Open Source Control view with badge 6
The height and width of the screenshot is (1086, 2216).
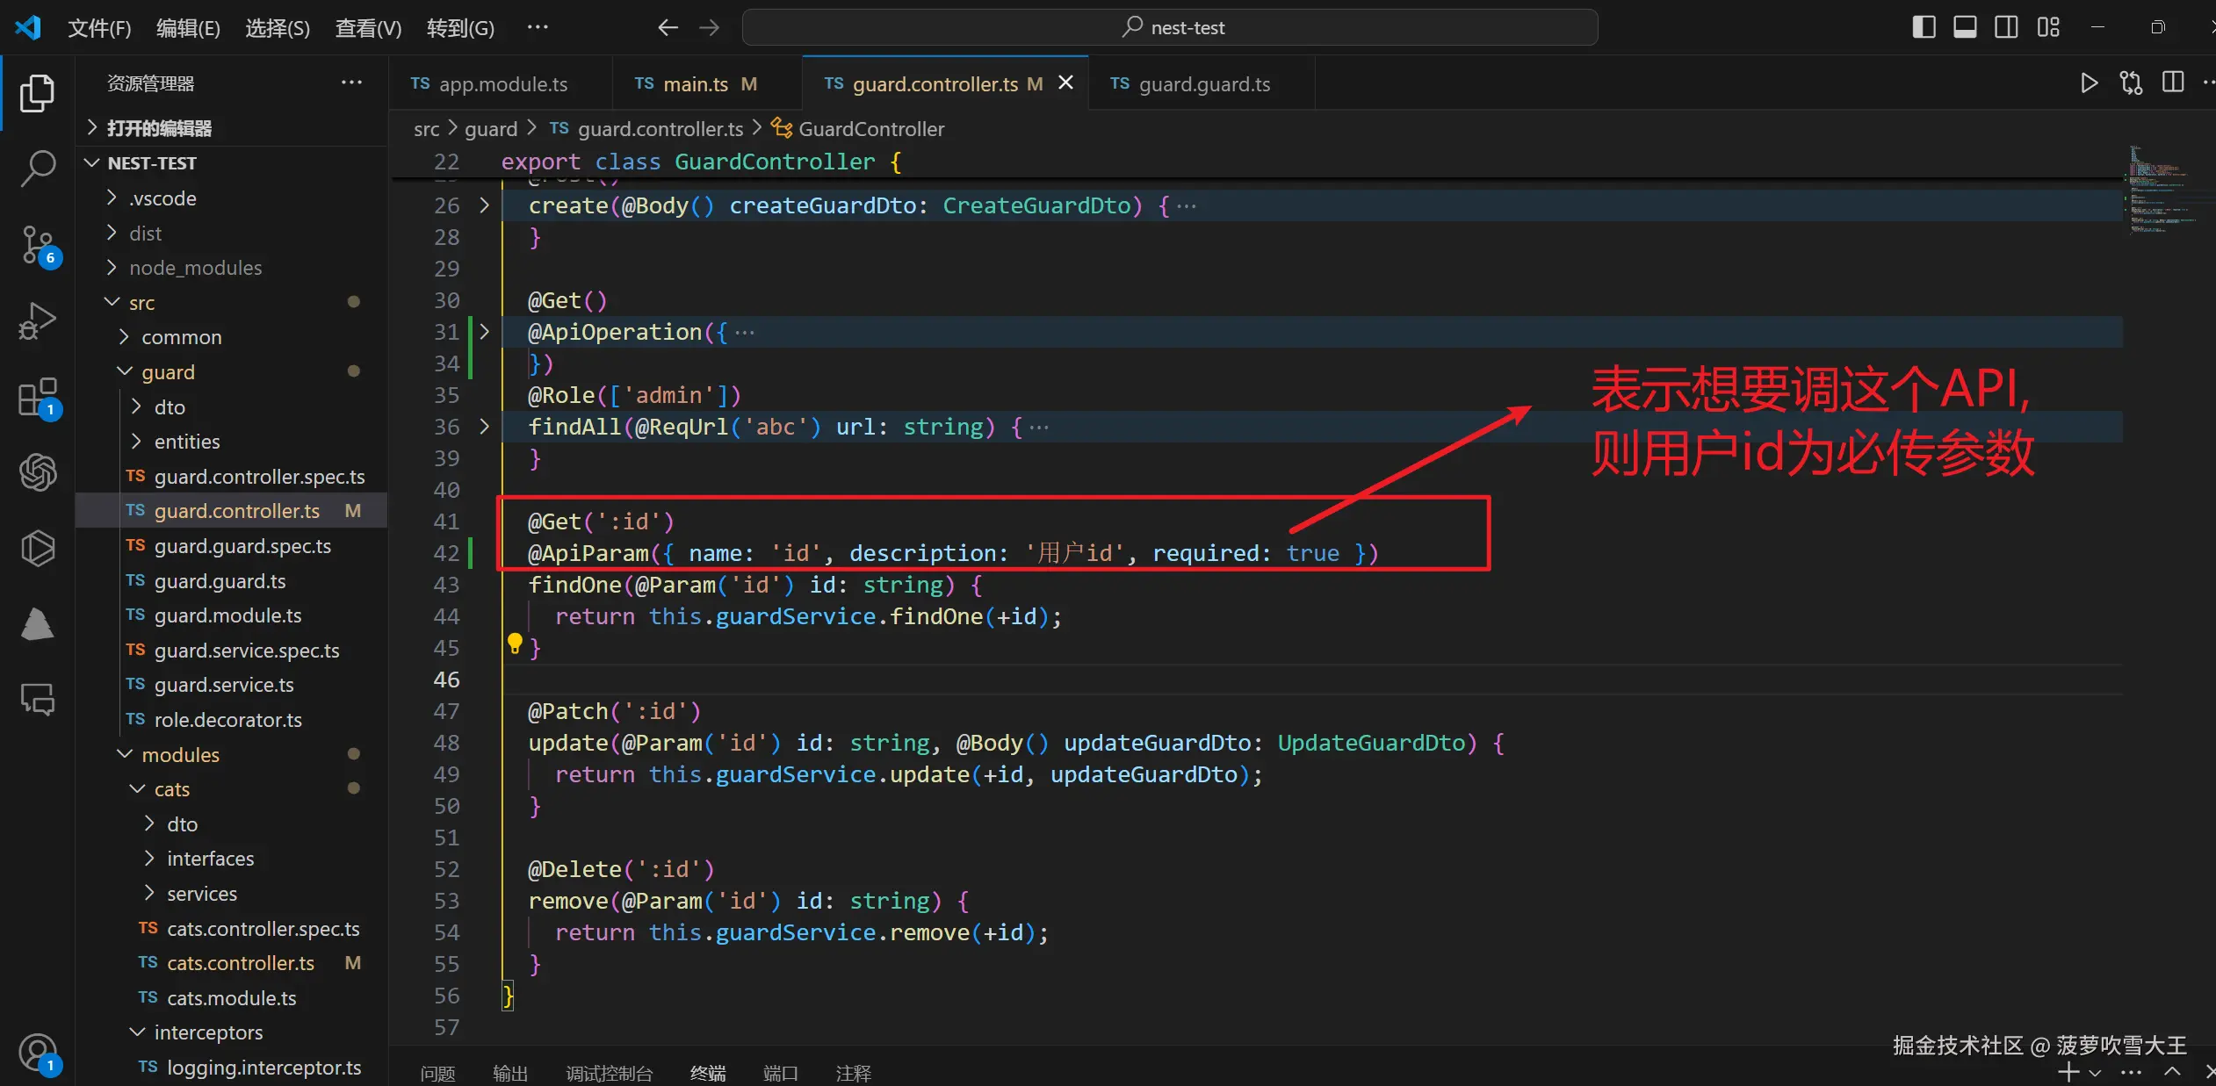tap(37, 244)
